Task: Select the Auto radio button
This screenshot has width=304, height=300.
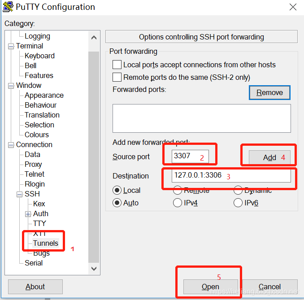Action: [117, 203]
